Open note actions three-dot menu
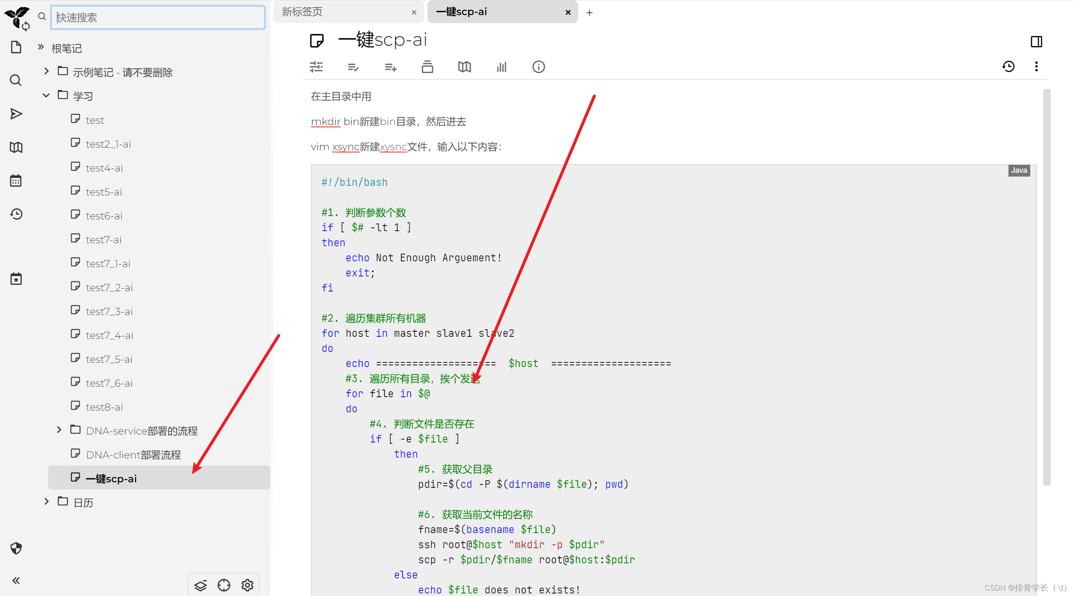1073x596 pixels. click(x=1036, y=66)
